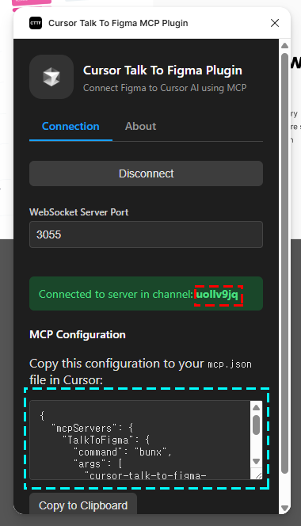Click the 'mcp.json' code text
The width and height of the screenshot is (301, 526).
pyautogui.click(x=230, y=364)
